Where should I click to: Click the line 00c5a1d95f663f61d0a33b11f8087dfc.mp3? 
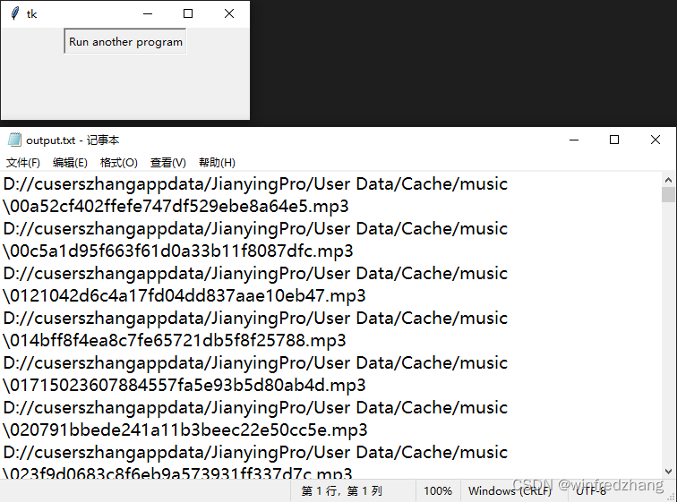click(x=178, y=251)
